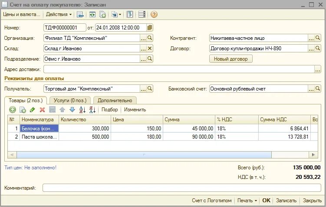Click the Счет с Логотипом button

212,201
